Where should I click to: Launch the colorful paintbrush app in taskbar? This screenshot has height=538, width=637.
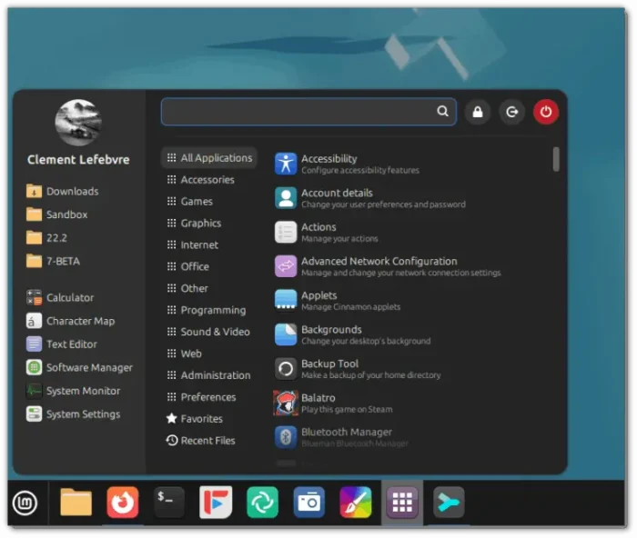pyautogui.click(x=355, y=502)
